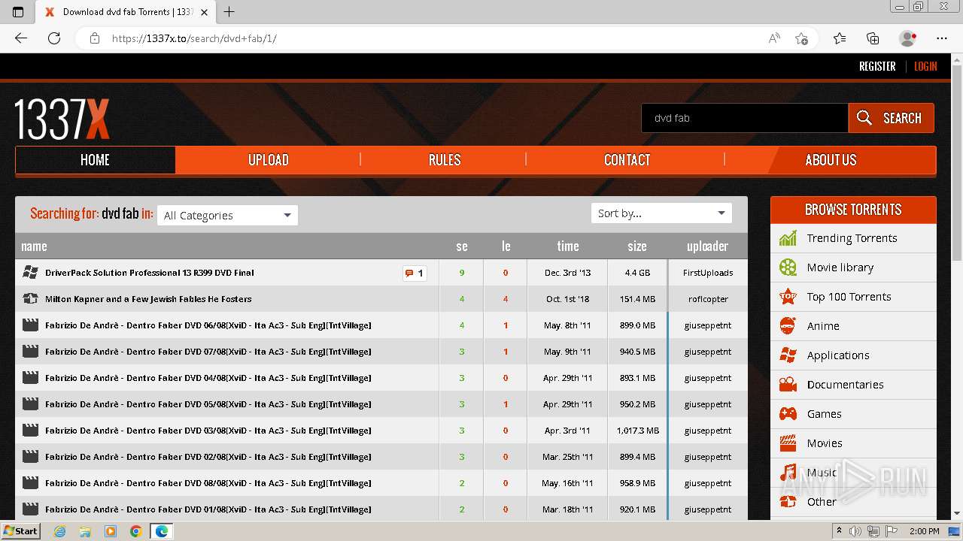Open the CONTACT menu item
963x541 pixels.
pos(627,160)
